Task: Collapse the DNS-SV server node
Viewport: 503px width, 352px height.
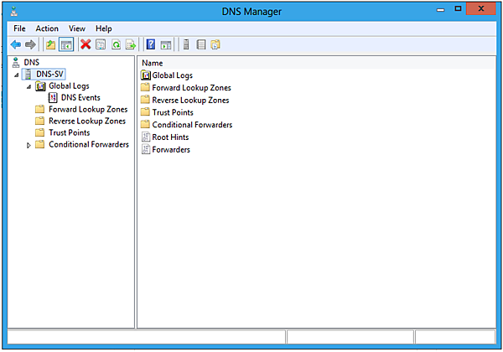Action: (x=17, y=75)
